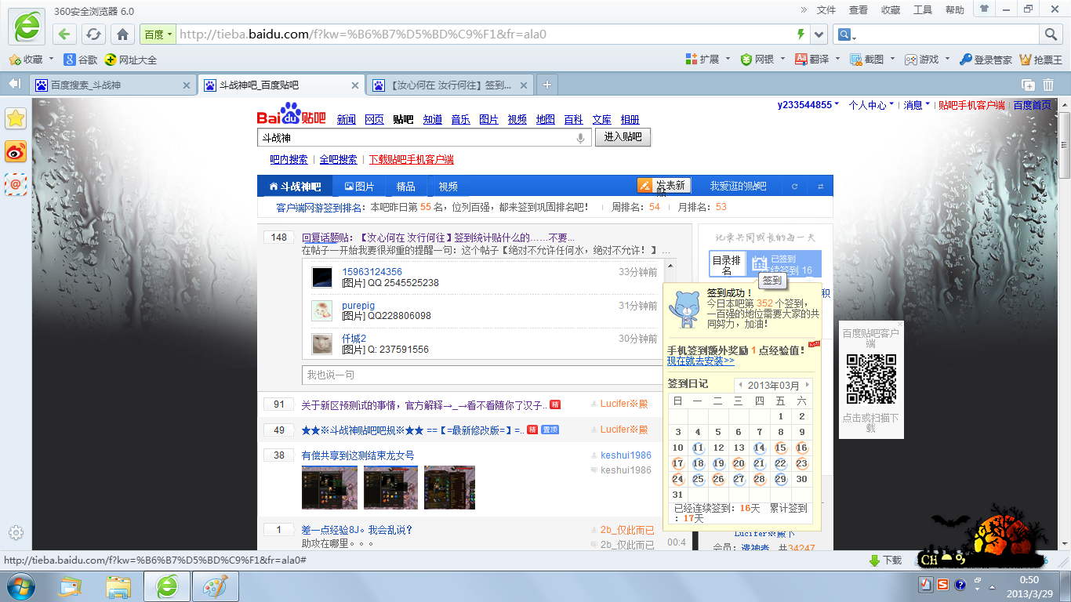Click the green lightning icon in the address bar
The height and width of the screenshot is (602, 1071).
click(801, 34)
